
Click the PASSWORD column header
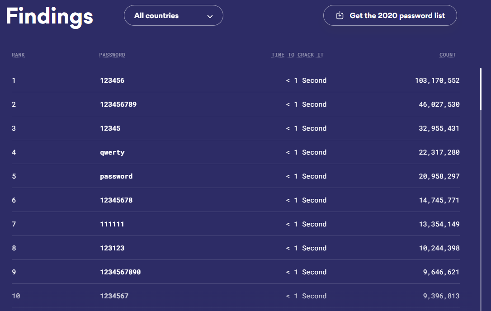click(x=112, y=55)
